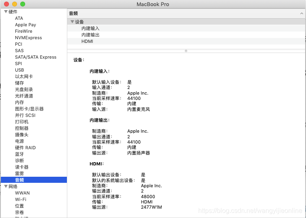Click the 设备： heading in details pane
Screen dimensions: 306x218
(x=79, y=60)
